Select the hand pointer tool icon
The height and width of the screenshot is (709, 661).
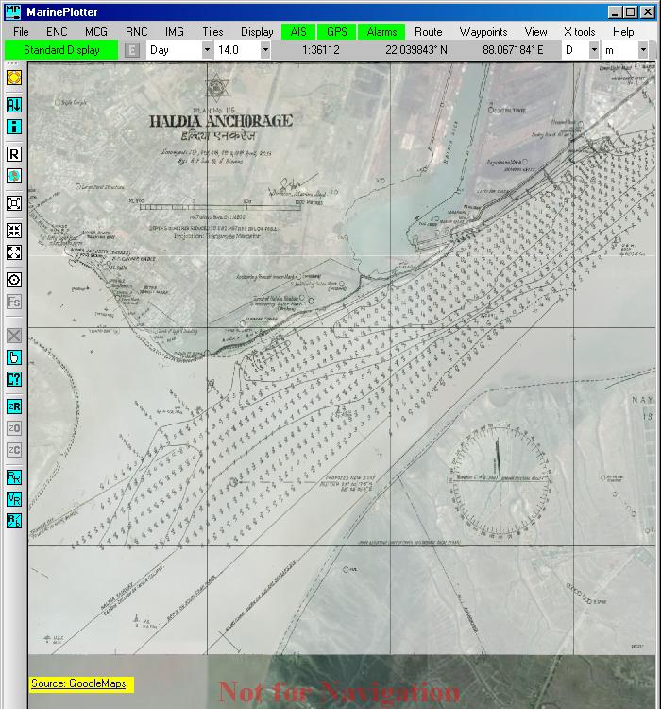[14, 357]
